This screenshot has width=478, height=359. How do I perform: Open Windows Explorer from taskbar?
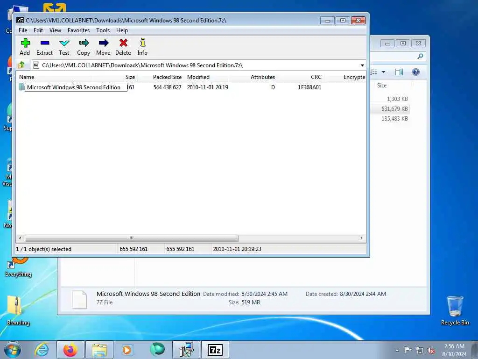coord(99,350)
